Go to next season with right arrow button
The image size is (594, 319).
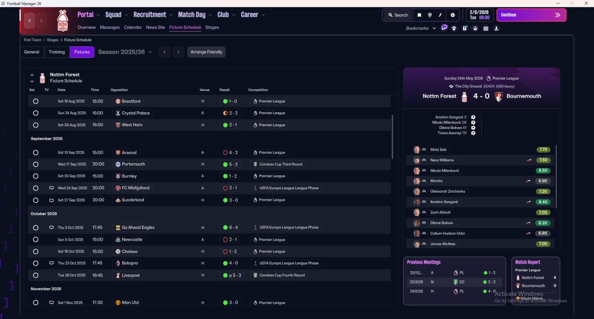click(x=179, y=52)
